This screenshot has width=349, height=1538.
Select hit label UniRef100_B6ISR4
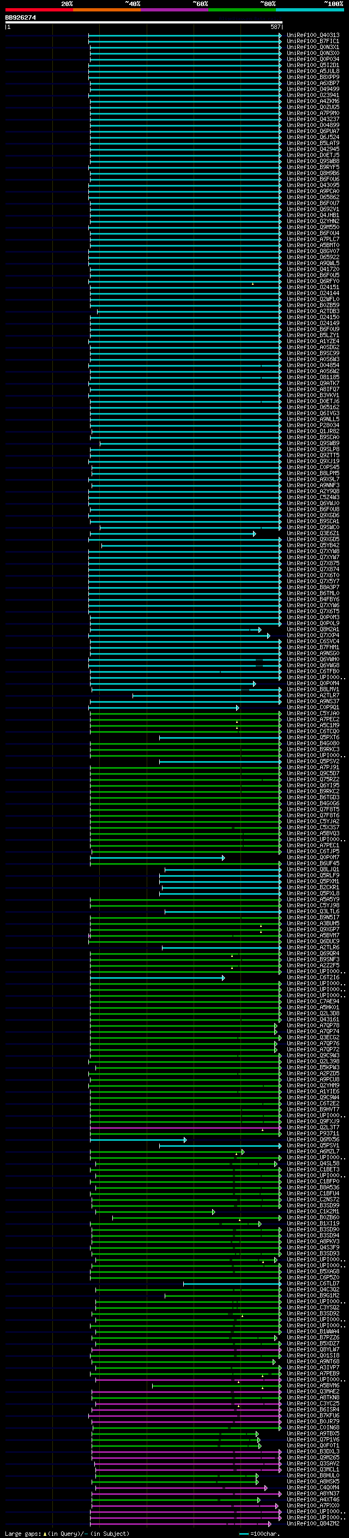coord(313,1409)
